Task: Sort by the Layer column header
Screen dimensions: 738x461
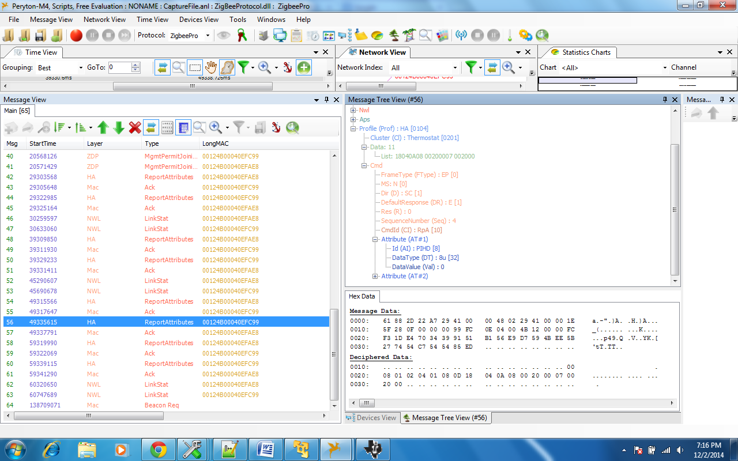Action: pos(113,143)
